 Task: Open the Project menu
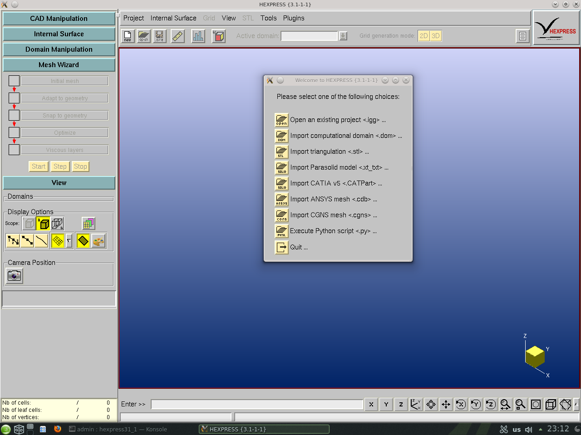[x=133, y=18]
